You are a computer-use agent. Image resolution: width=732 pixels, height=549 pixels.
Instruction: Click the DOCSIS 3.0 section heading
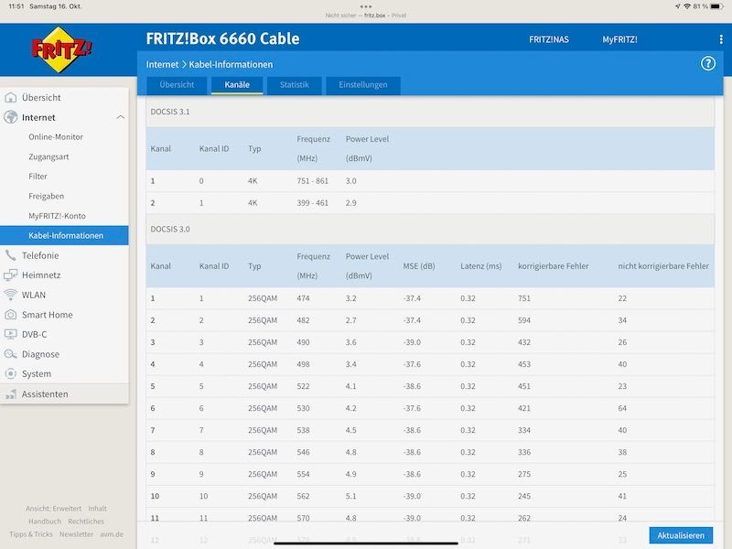click(170, 230)
